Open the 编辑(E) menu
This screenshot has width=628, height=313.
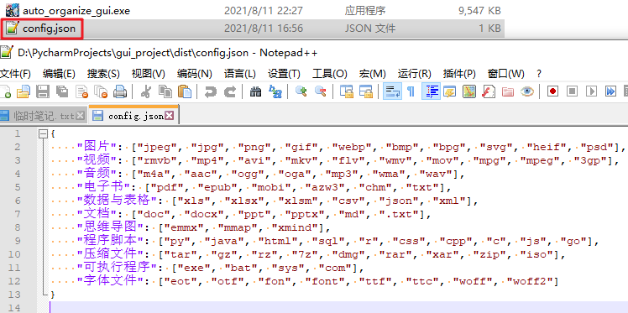point(59,74)
